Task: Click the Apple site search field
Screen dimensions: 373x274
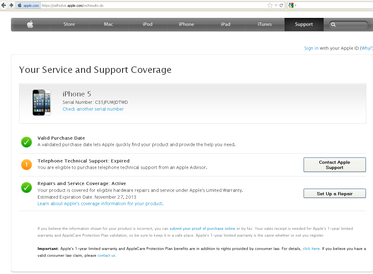Action: [351, 25]
